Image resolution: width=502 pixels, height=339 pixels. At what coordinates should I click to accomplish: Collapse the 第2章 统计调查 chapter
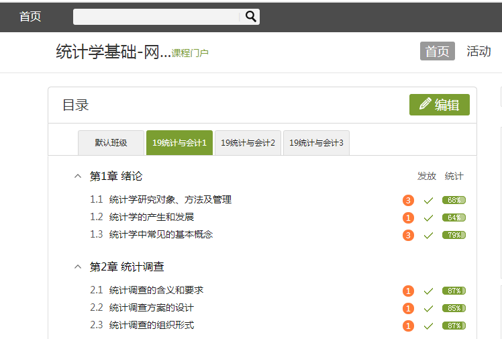tap(77, 267)
